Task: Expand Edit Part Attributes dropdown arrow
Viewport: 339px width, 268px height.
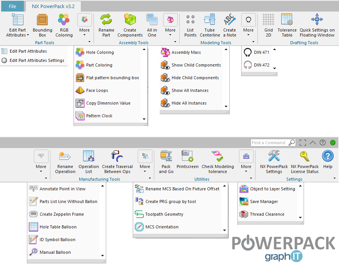Action: (28, 35)
